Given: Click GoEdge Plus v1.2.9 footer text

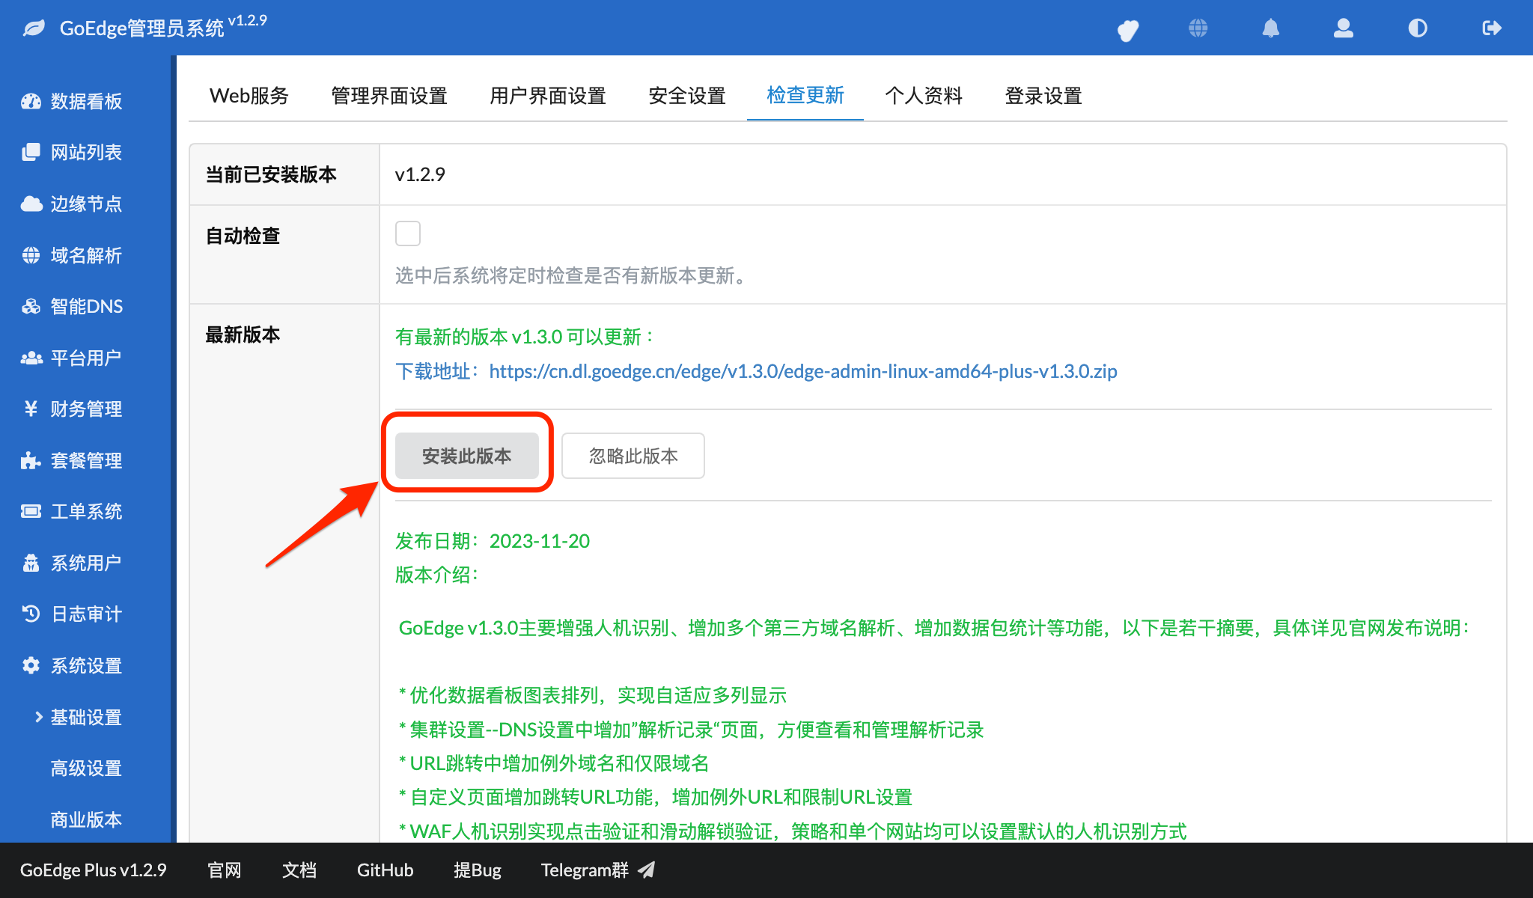Looking at the screenshot, I should click(x=94, y=870).
